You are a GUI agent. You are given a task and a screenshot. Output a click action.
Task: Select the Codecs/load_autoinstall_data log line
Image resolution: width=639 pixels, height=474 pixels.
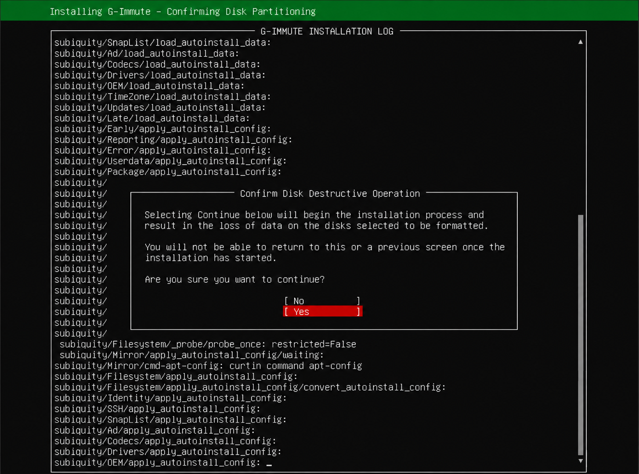[x=157, y=64]
